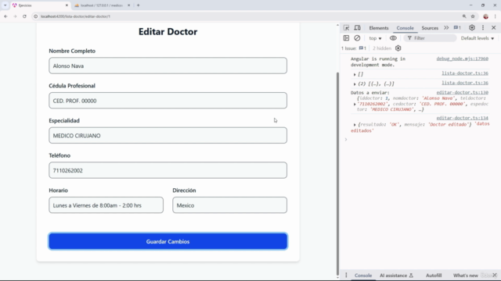501x281 pixels.
Task: Focus the Dirección field
Action: (x=229, y=205)
